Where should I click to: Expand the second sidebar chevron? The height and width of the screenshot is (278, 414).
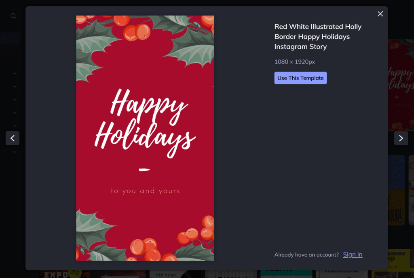[x=15, y=86]
